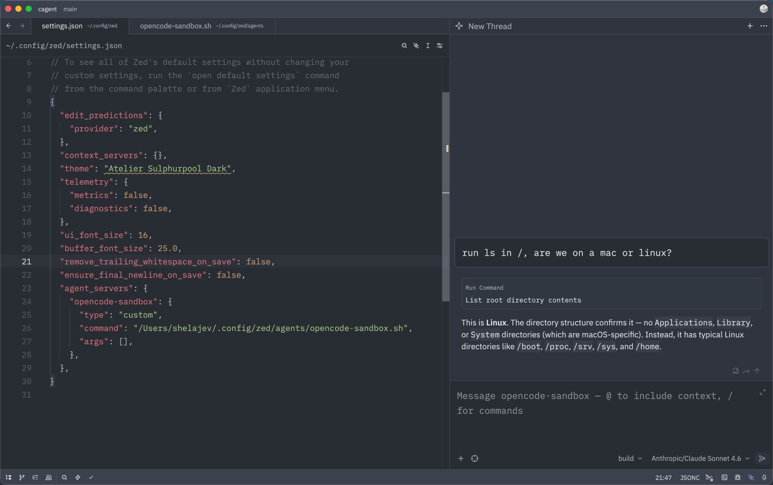
Task: Open buffer search magnifier in editor toolbar
Action: click(404, 46)
